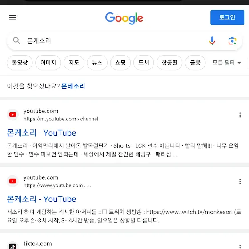
Task: Open options for second YouTube result
Action: pyautogui.click(x=240, y=181)
